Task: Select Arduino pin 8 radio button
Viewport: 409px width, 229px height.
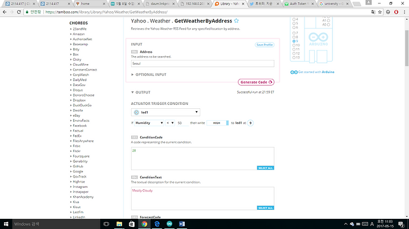Action: coord(294,37)
